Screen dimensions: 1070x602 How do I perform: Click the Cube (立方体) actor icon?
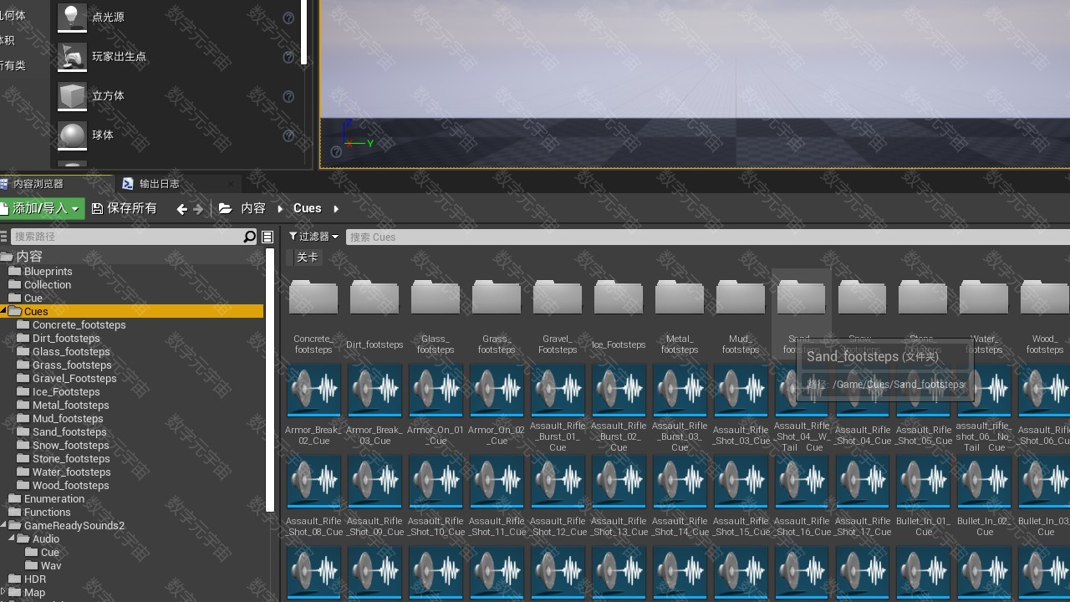click(72, 96)
